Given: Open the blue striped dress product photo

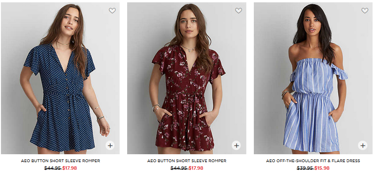Looking at the screenshot, I should pyautogui.click(x=313, y=78).
